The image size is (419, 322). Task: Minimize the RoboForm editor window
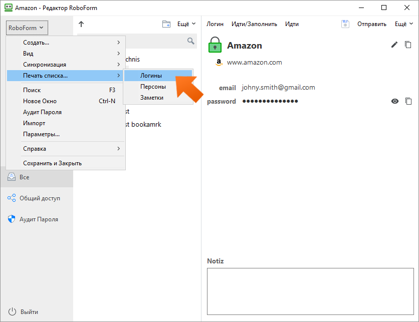click(x=361, y=8)
